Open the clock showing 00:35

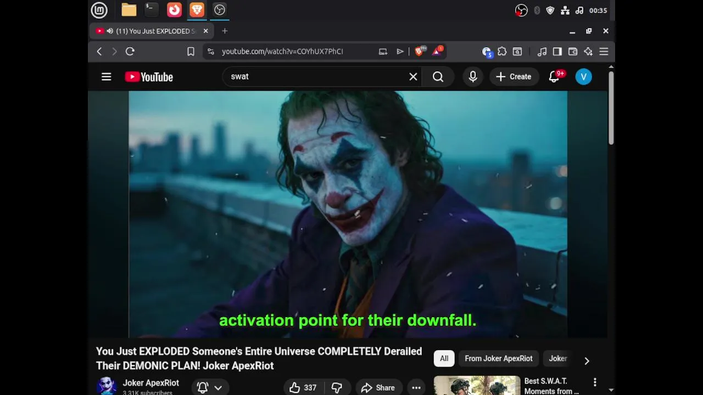[x=598, y=10]
